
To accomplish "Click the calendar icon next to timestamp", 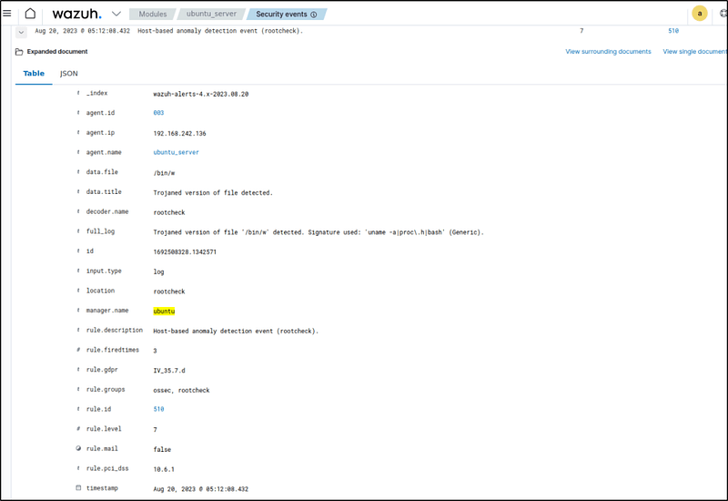I will (78, 489).
